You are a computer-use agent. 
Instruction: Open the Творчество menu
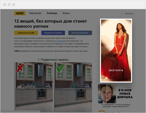35,13
